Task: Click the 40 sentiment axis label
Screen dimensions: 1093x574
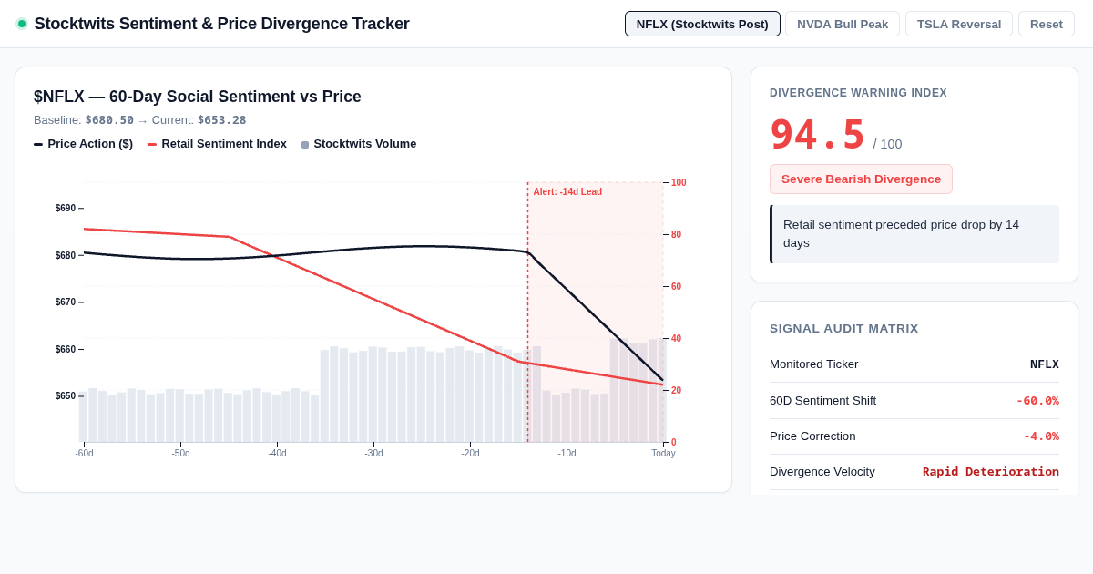Action: pyautogui.click(x=676, y=338)
